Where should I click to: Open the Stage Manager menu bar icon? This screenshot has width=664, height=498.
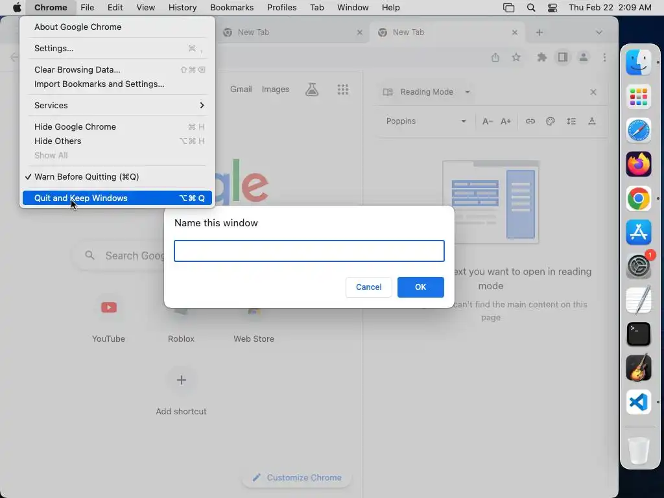[508, 7]
